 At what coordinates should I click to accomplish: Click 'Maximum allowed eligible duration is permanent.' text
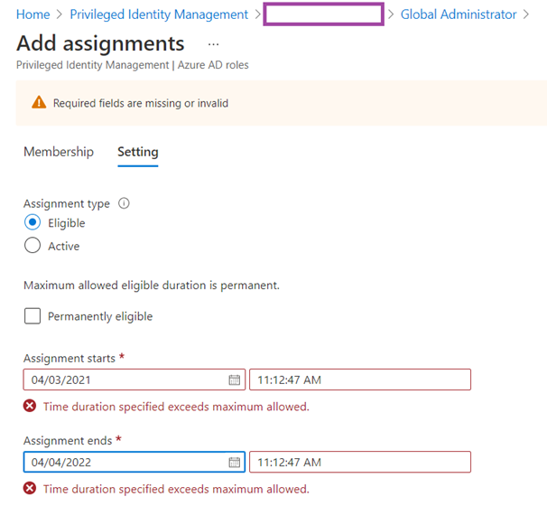pos(152,286)
